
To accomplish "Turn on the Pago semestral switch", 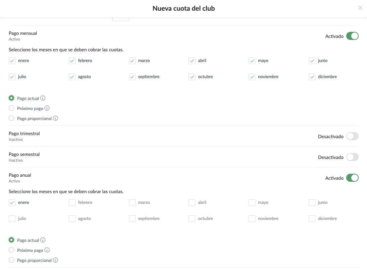I will 352,157.
